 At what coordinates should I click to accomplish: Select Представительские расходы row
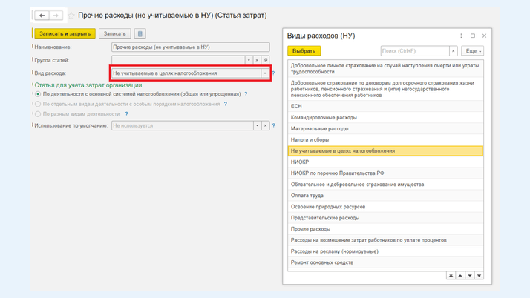tap(385, 218)
